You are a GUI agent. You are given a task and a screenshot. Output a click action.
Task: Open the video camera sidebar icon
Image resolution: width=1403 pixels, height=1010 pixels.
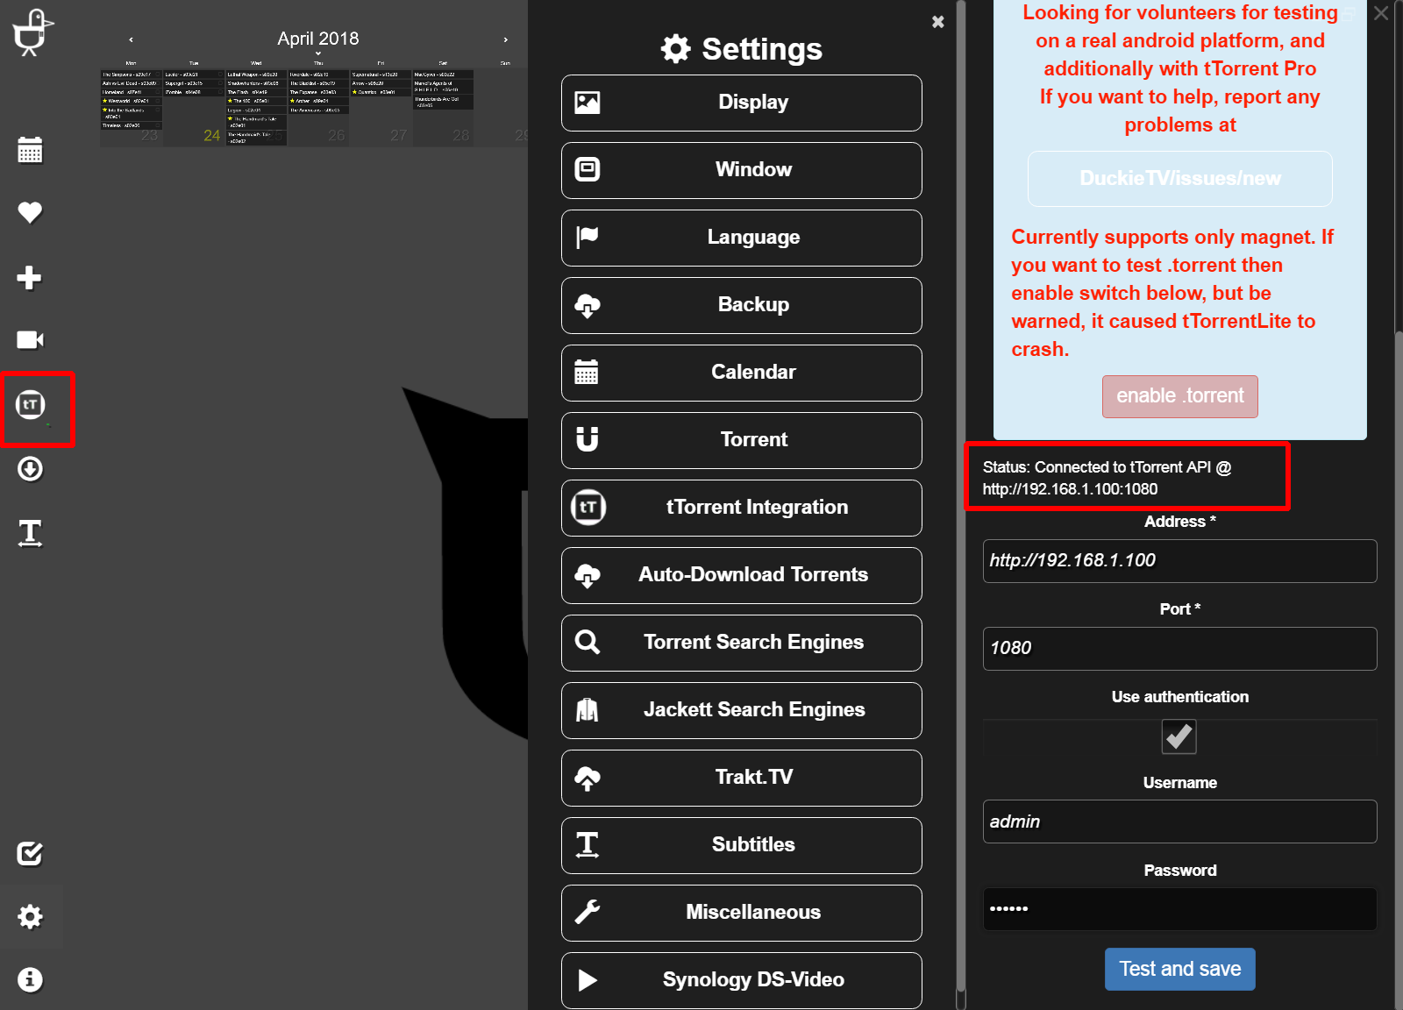click(x=31, y=339)
